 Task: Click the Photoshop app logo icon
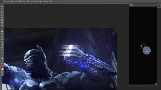click(1, 1)
